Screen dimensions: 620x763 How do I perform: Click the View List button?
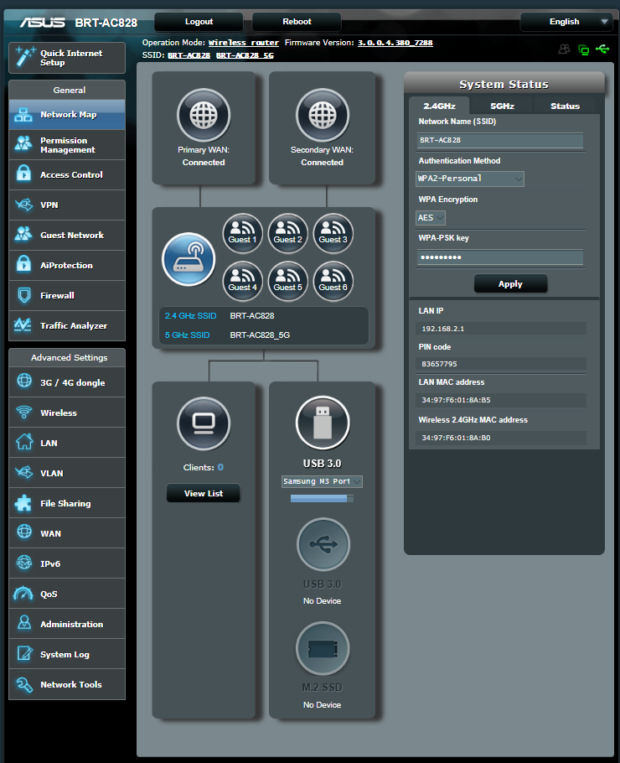[204, 494]
